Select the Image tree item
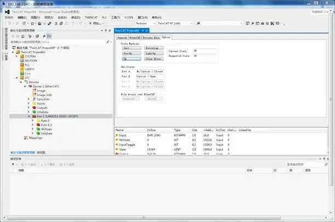Viewport: 335px width, 222px height. click(x=41, y=90)
